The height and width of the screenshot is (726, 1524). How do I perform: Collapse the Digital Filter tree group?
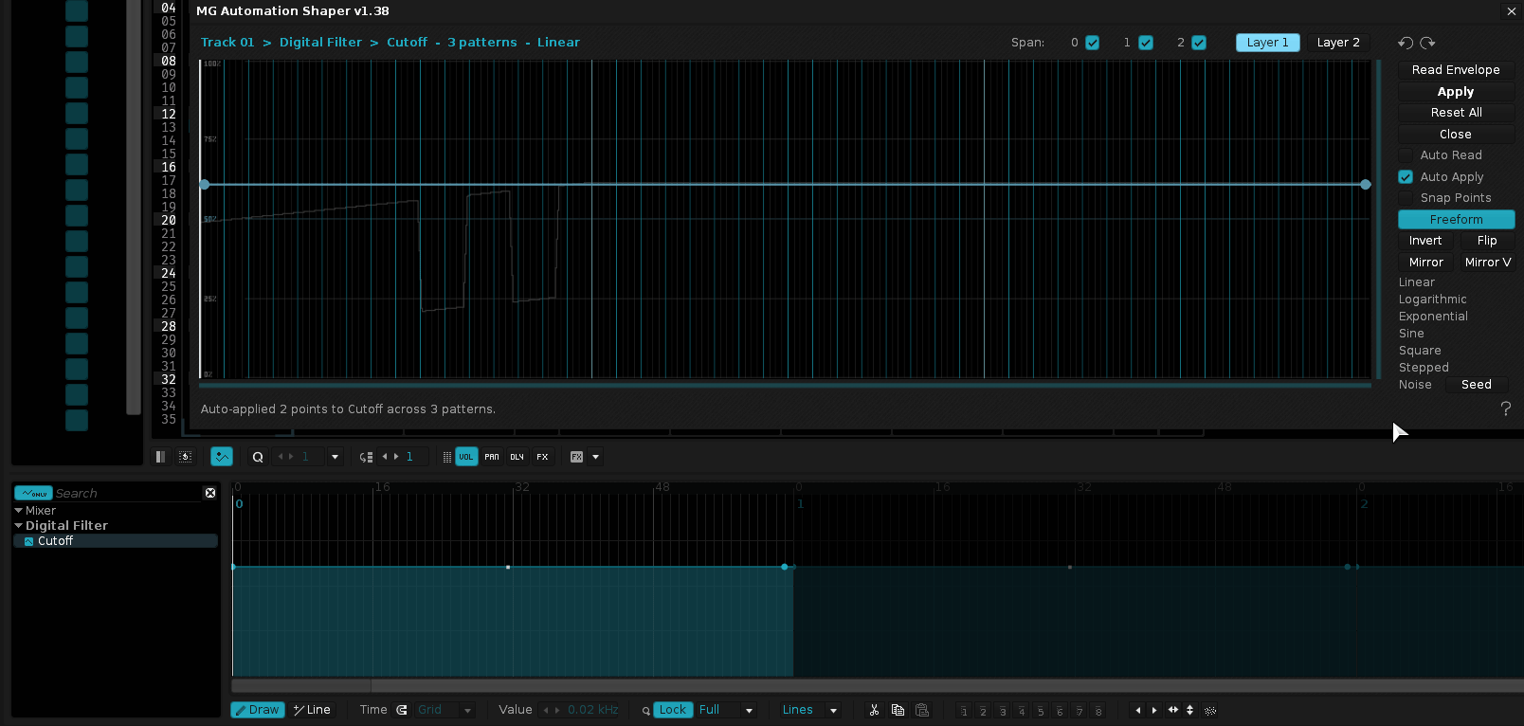pyautogui.click(x=18, y=526)
